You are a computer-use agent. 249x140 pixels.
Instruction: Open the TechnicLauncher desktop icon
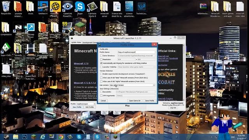[x=142, y=8]
